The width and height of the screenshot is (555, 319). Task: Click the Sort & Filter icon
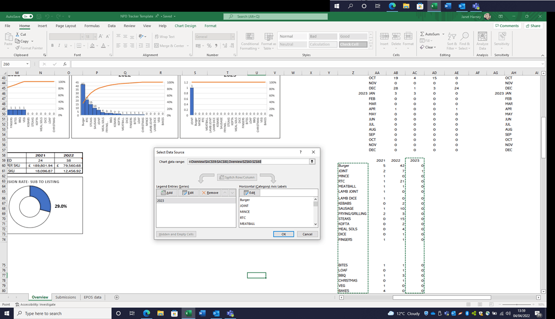(x=452, y=36)
